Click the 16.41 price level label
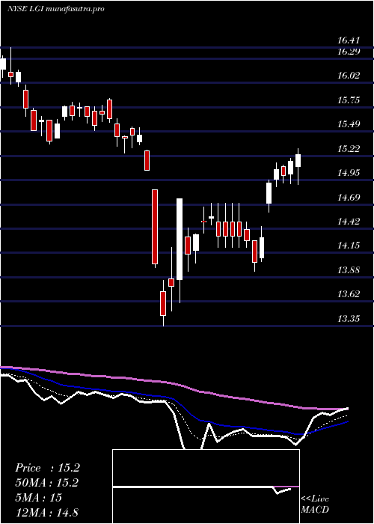 point(349,40)
